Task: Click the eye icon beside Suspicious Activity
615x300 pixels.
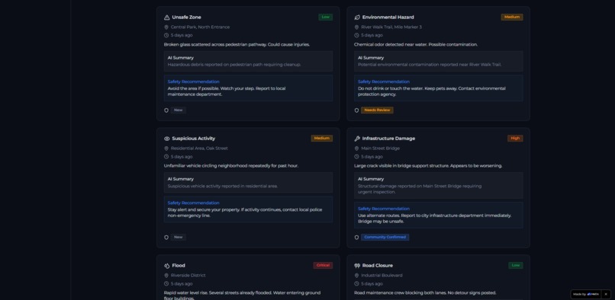Action: (166, 139)
